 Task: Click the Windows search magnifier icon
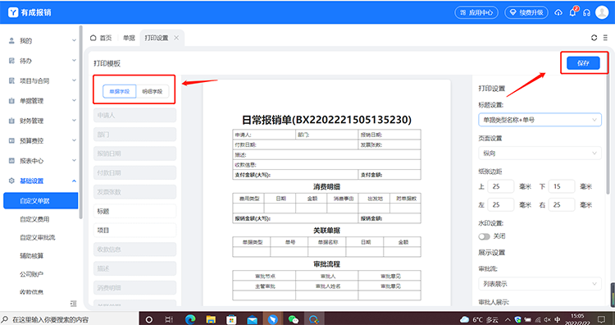(x=5, y=319)
